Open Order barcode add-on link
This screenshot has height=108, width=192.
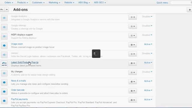pyautogui.click(x=18, y=90)
